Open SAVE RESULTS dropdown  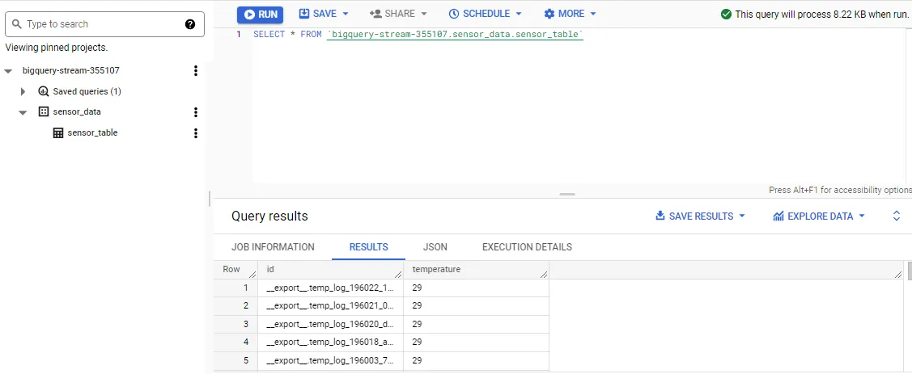700,216
